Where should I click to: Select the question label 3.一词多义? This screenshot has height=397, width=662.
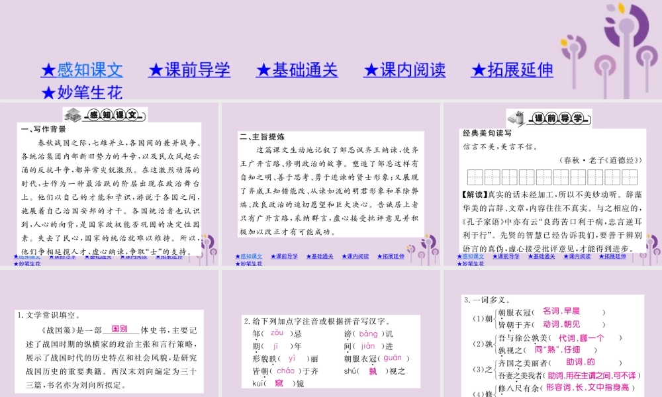pyautogui.click(x=487, y=300)
